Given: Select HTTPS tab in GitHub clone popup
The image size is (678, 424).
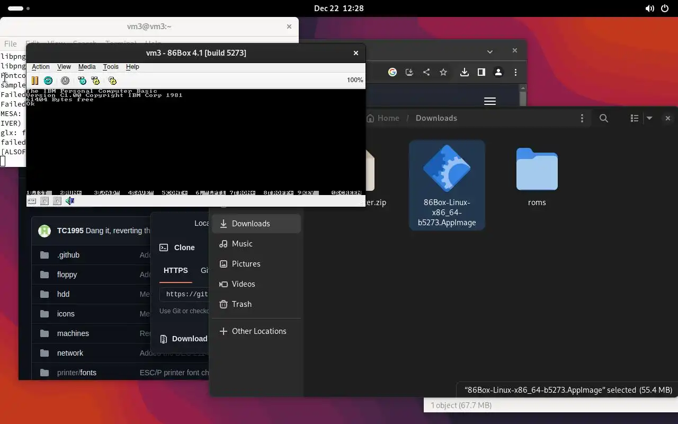Looking at the screenshot, I should [176, 270].
